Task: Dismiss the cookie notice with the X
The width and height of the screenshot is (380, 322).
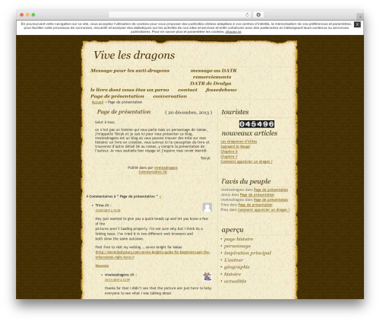Action: point(357,24)
